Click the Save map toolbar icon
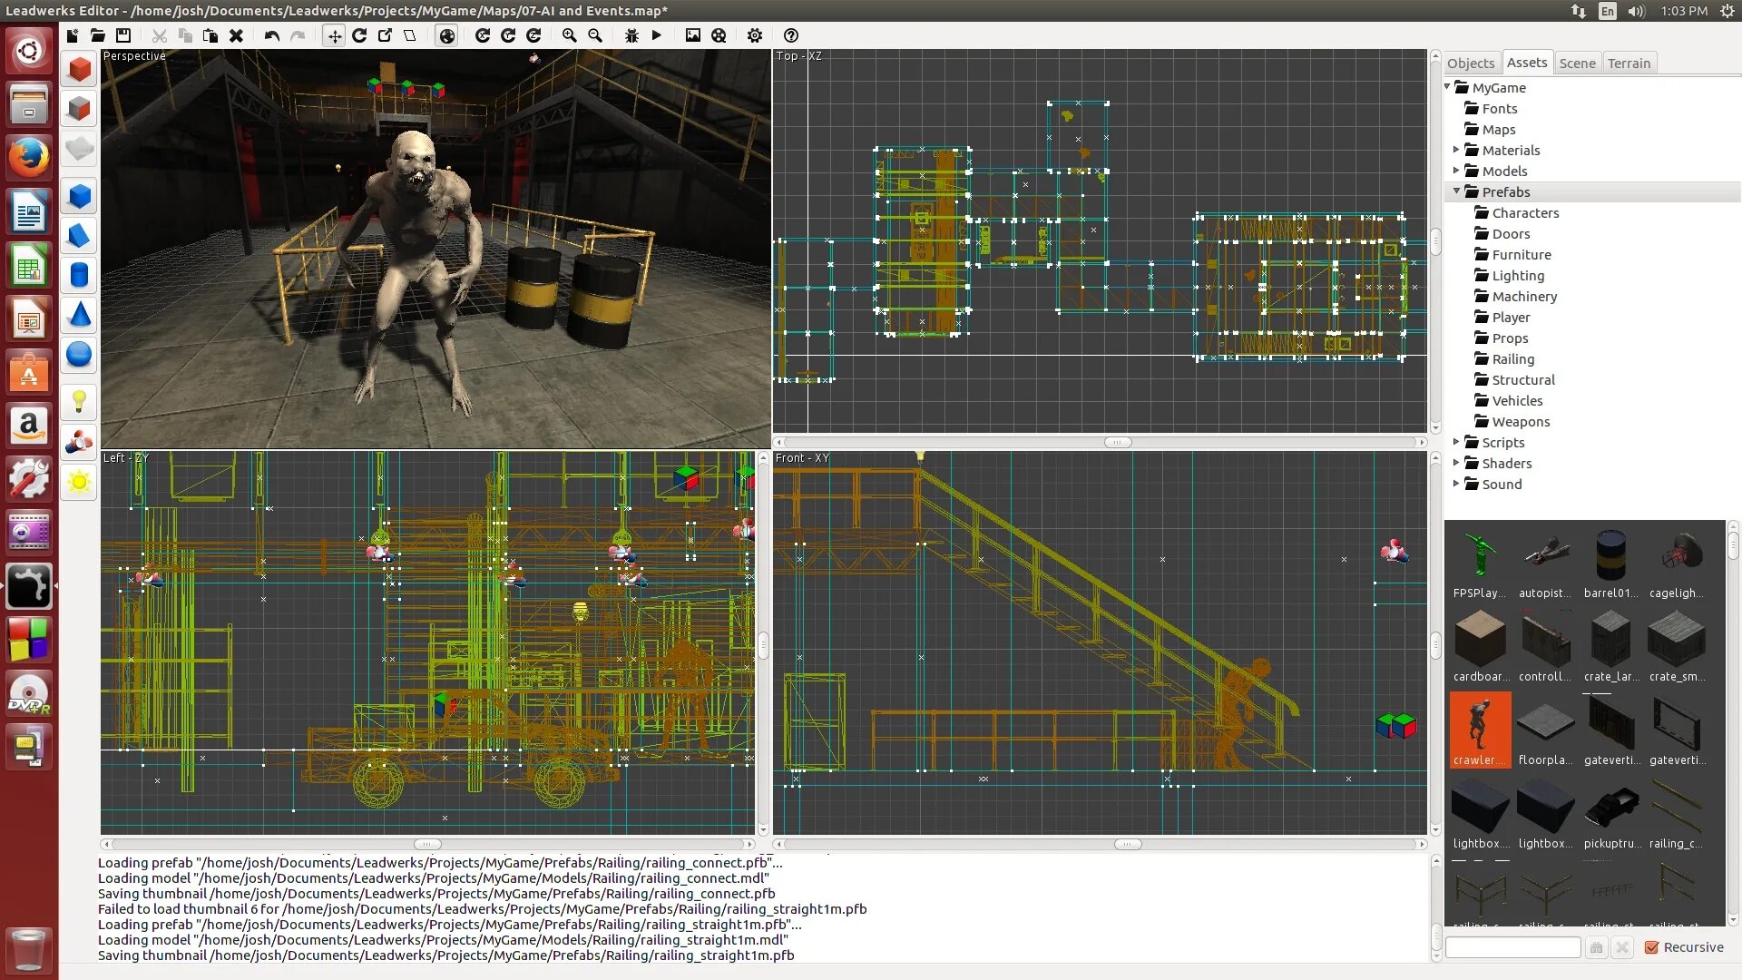 [123, 35]
